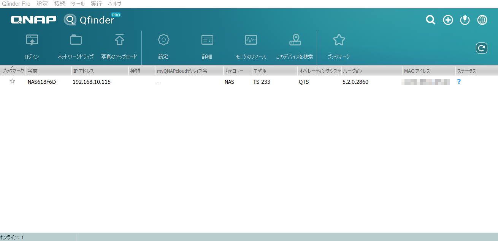Sort by the MAC アドレス column header

click(x=429, y=71)
